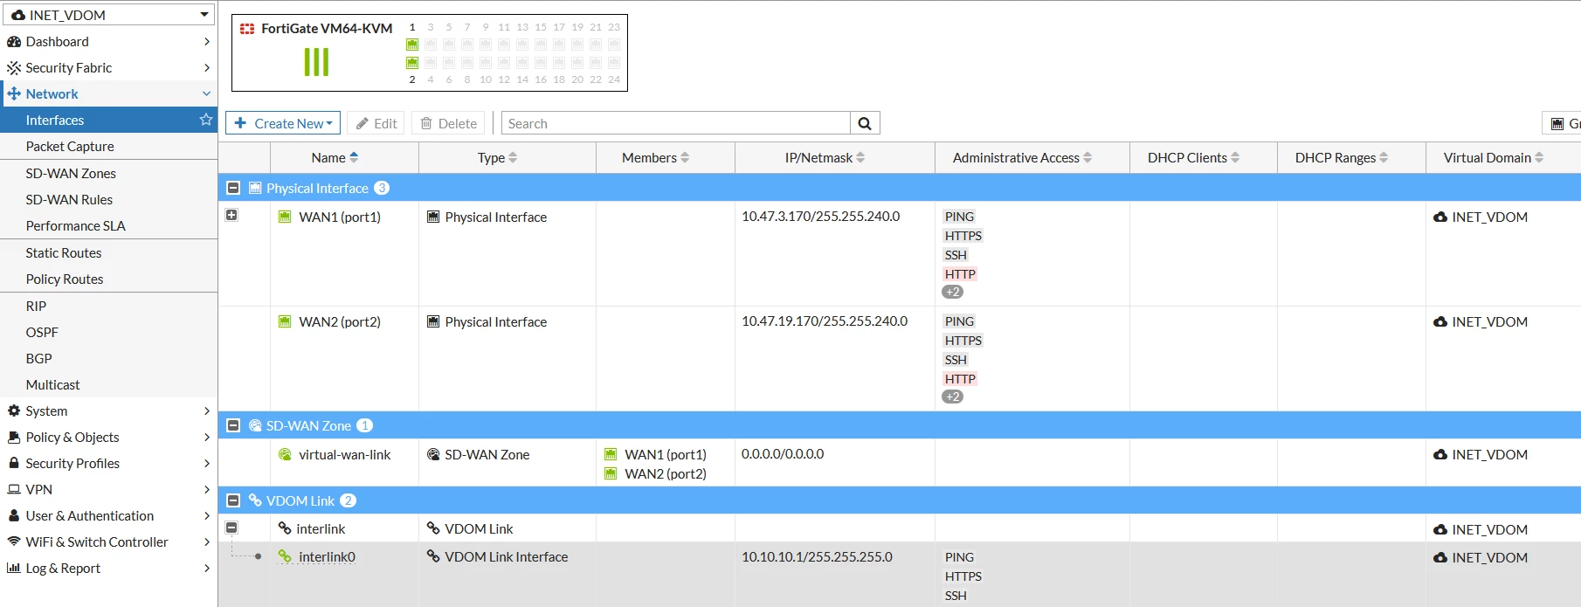This screenshot has height=607, width=1581.
Task: Click the WiFi signal icon
Action: click(14, 541)
